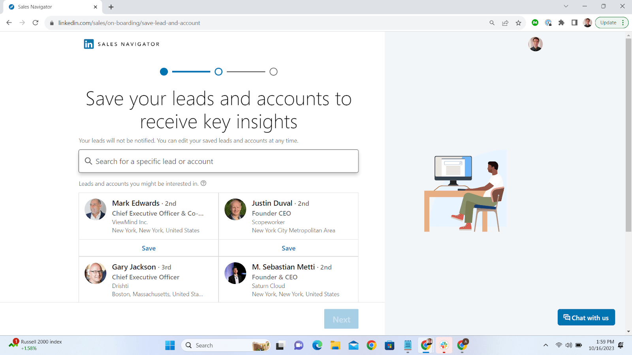Close the Sales Navigator tab
The image size is (632, 355).
pos(95,7)
